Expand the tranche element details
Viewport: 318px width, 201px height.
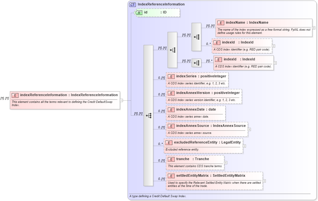(226, 163)
